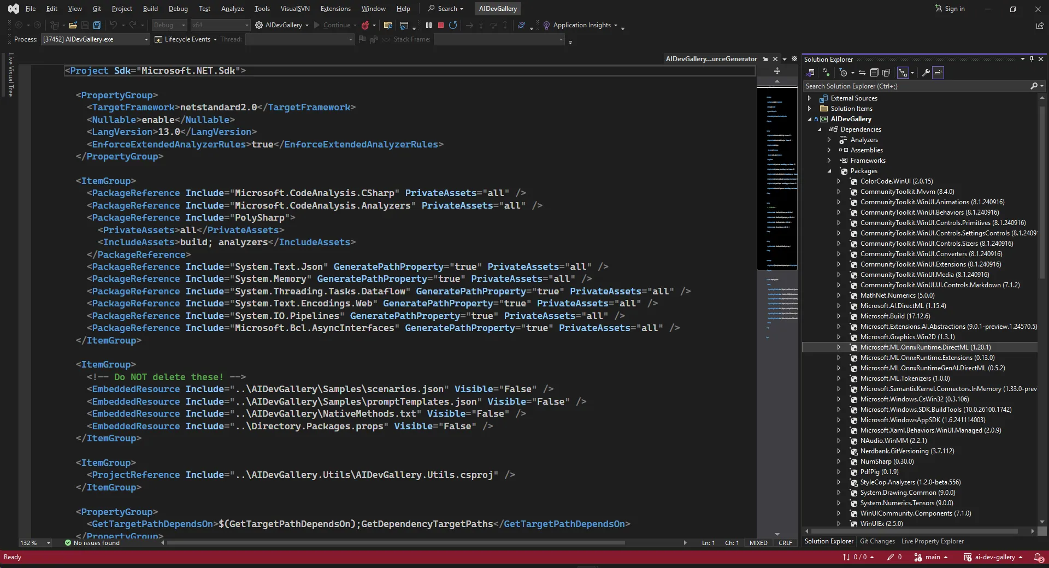Switch to the Git Changes tab
1049x568 pixels.
877,542
